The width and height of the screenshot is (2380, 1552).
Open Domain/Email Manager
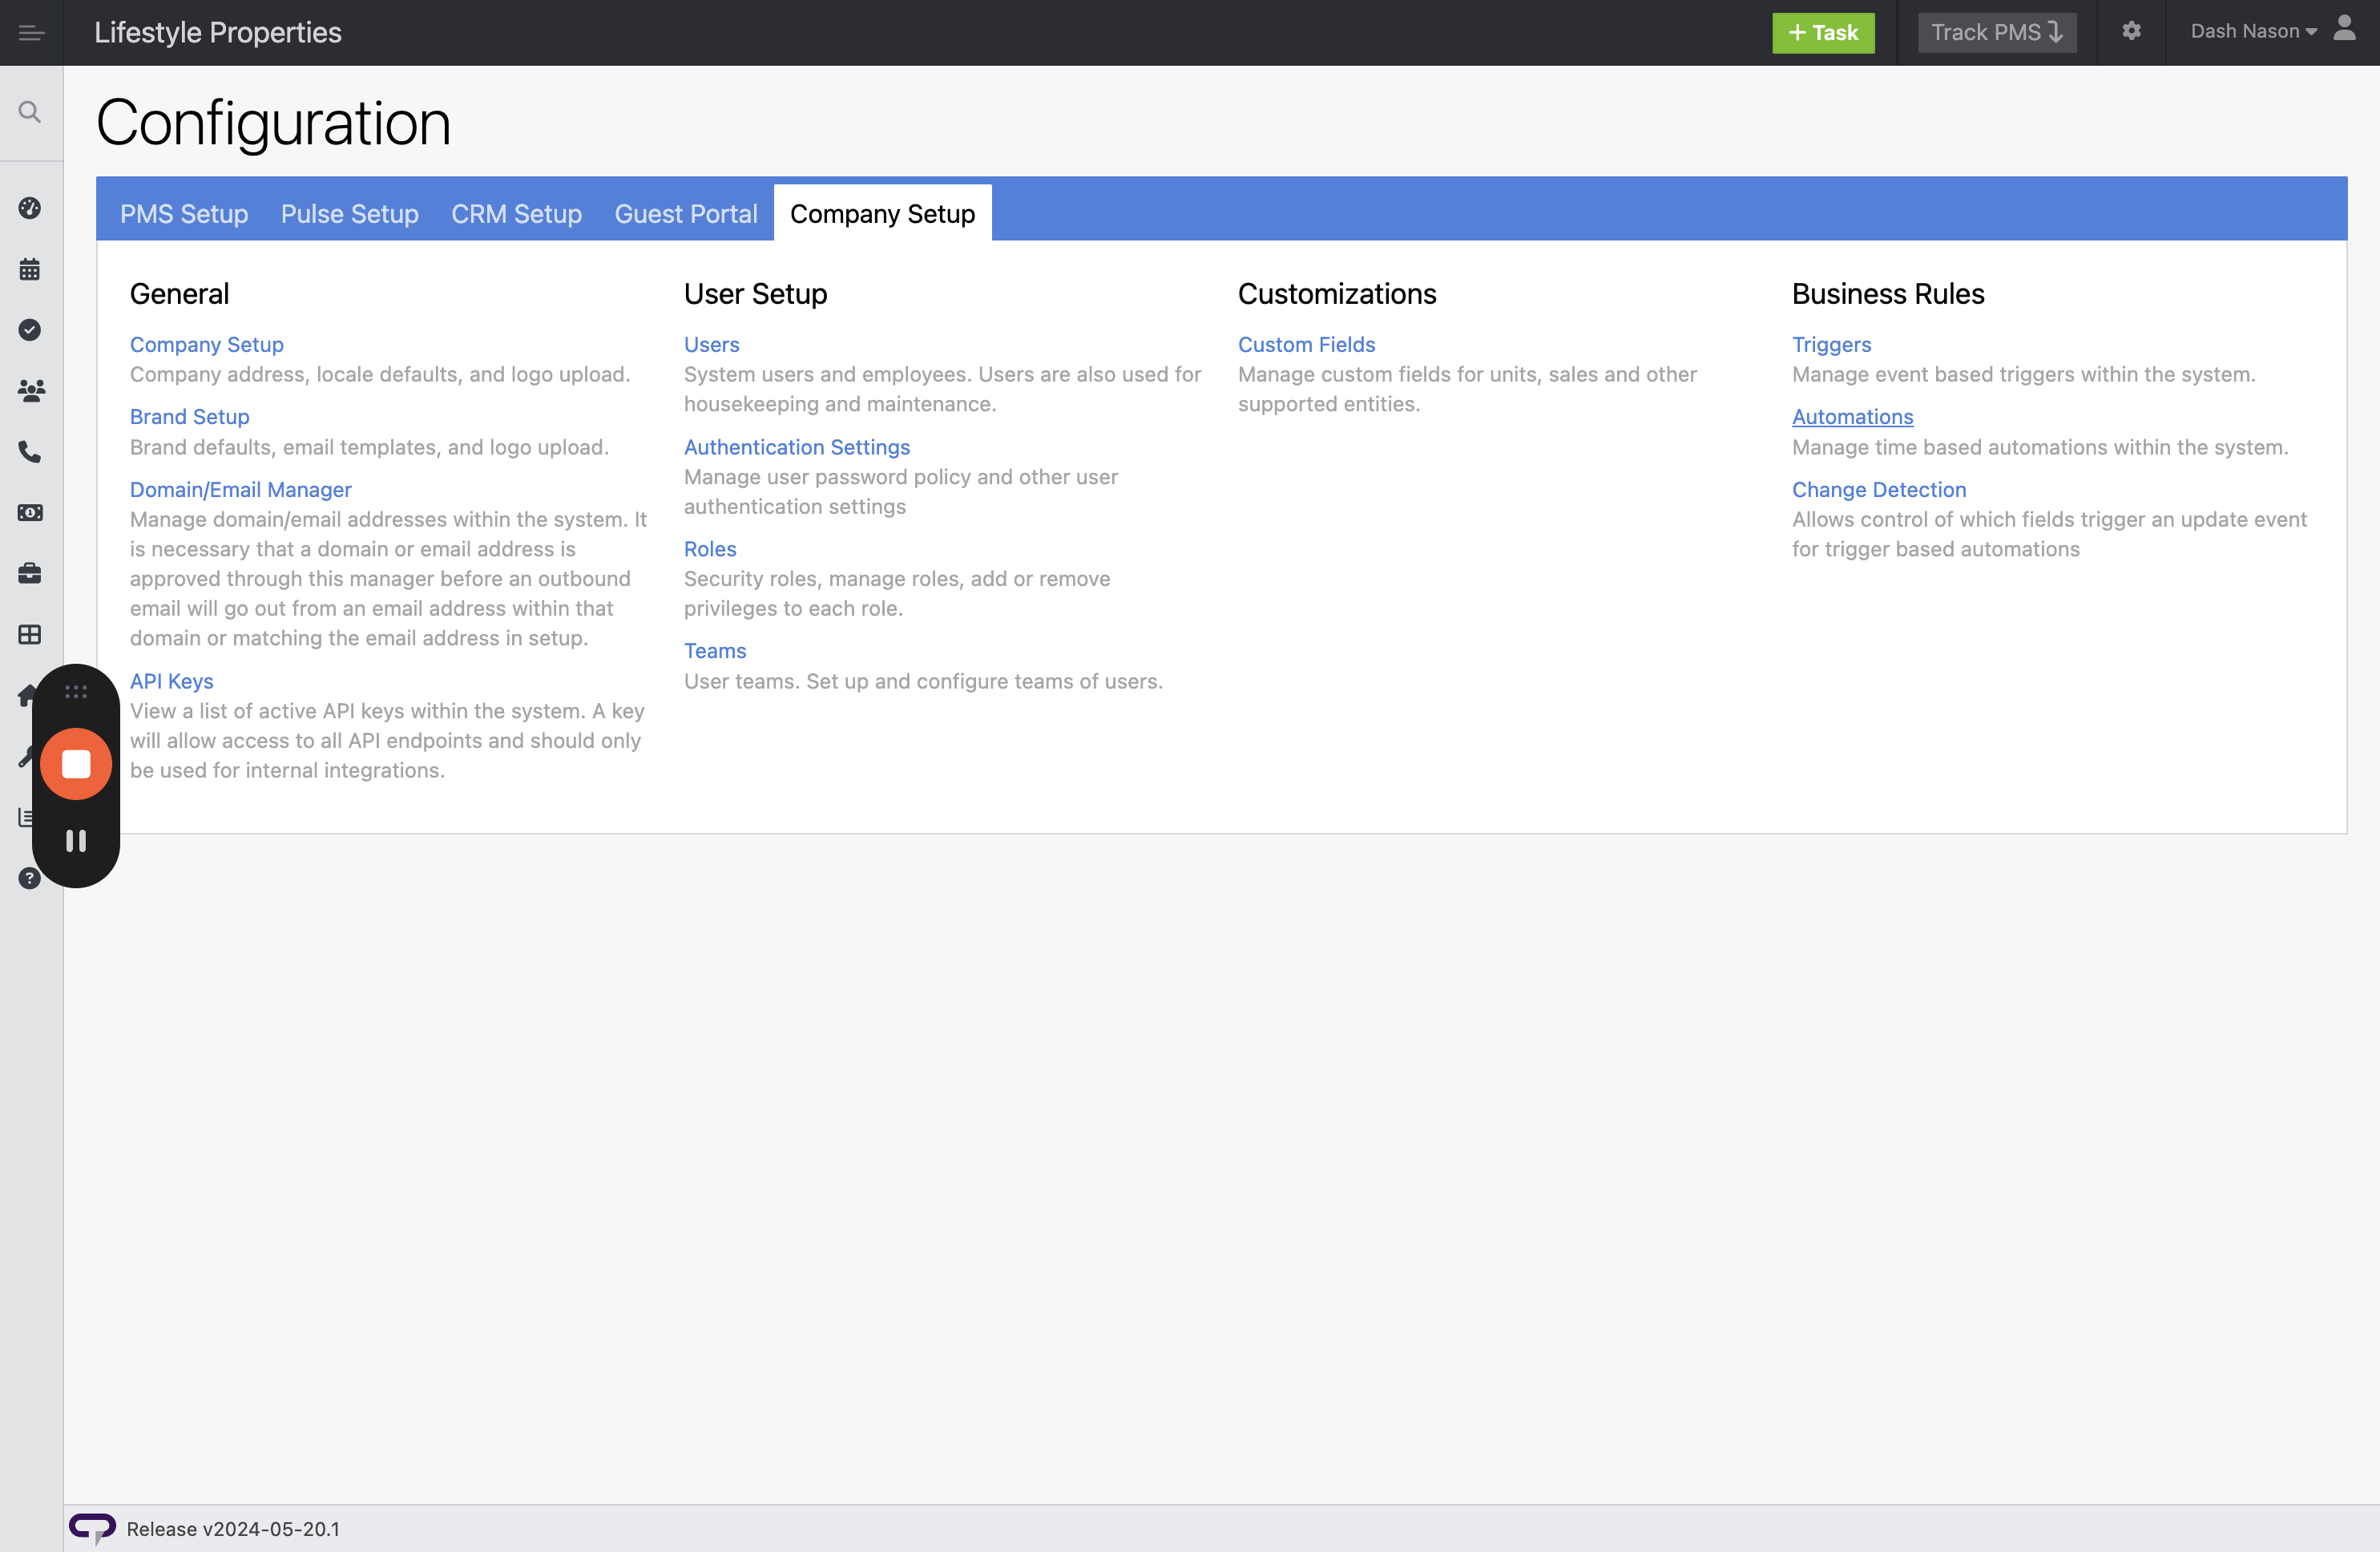click(x=241, y=489)
